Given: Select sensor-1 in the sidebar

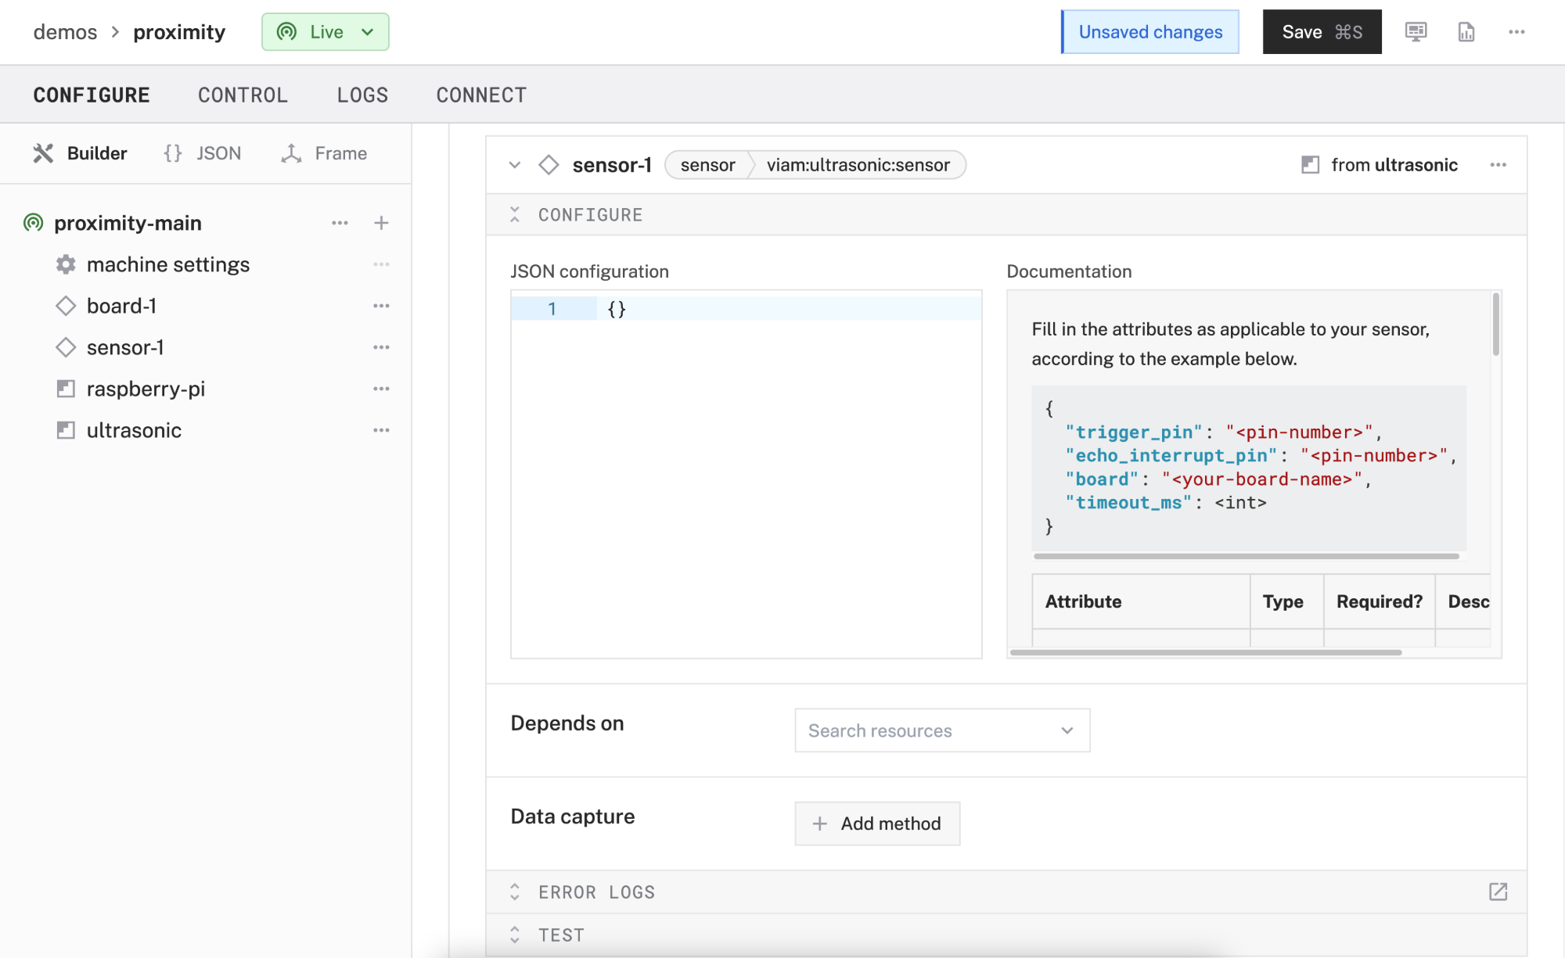Looking at the screenshot, I should tap(125, 347).
